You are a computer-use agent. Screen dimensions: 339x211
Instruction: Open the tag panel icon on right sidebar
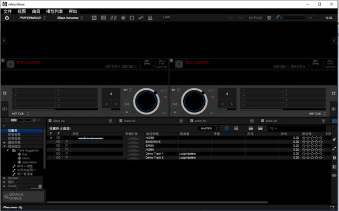pos(334,140)
